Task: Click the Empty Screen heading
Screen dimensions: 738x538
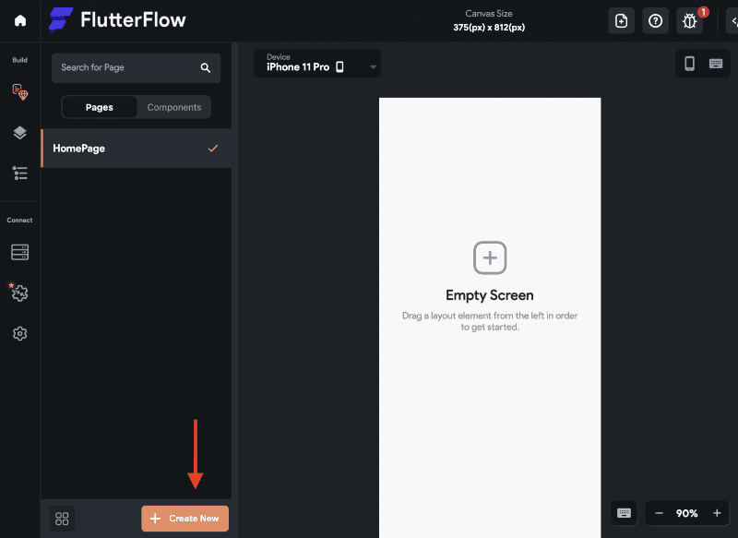Action: coord(490,295)
